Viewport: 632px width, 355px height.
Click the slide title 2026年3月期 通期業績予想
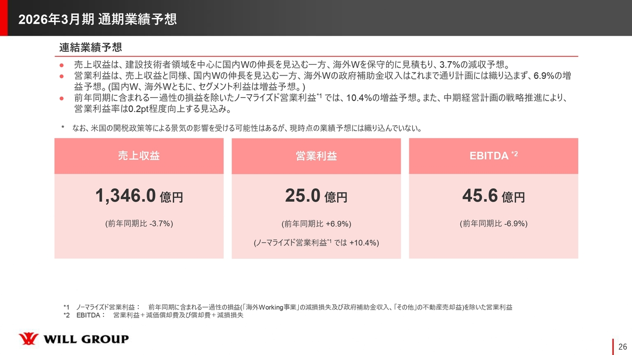[x=98, y=19]
